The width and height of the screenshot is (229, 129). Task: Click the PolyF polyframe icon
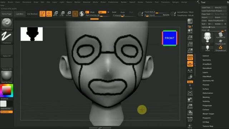(x=190, y=119)
